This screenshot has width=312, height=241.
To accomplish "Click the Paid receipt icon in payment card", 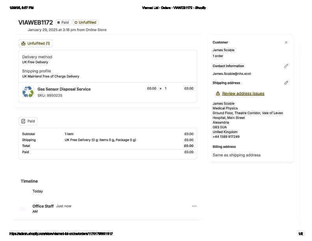I will point(23,121).
